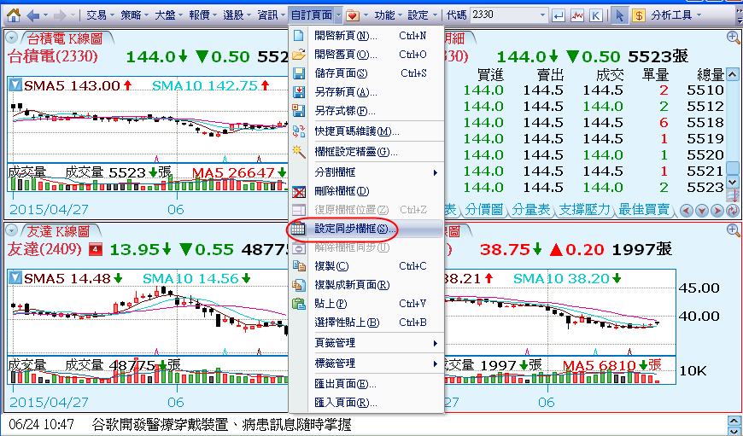
Task: Click the blue back arrow icon
Action: 33,15
